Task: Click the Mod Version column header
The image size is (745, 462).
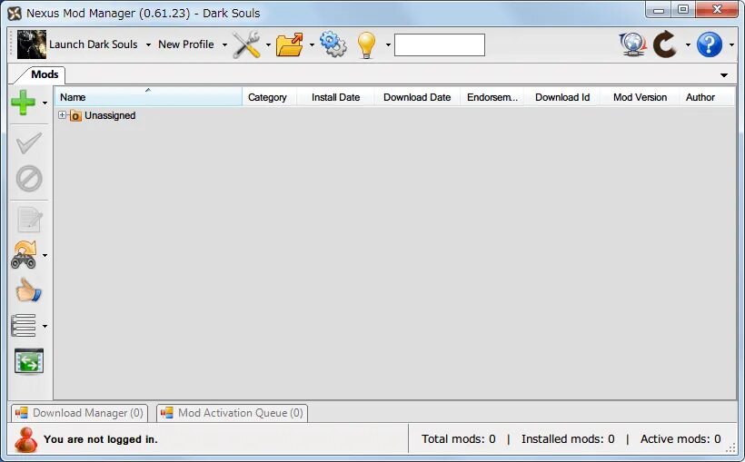Action: tap(640, 97)
